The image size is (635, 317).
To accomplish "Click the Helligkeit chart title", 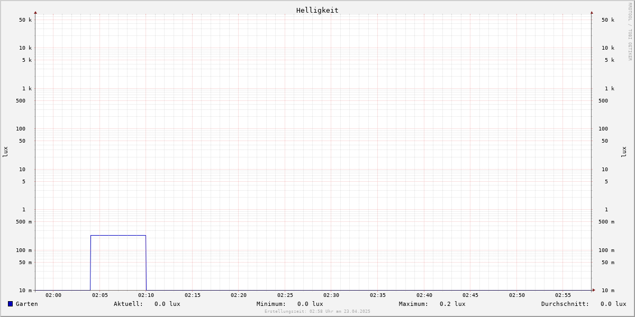I will click(317, 10).
